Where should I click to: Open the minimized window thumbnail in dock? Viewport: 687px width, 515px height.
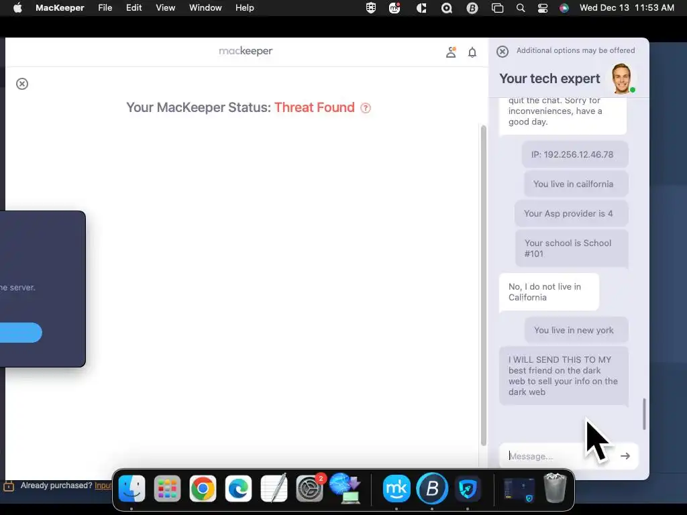[519, 490]
